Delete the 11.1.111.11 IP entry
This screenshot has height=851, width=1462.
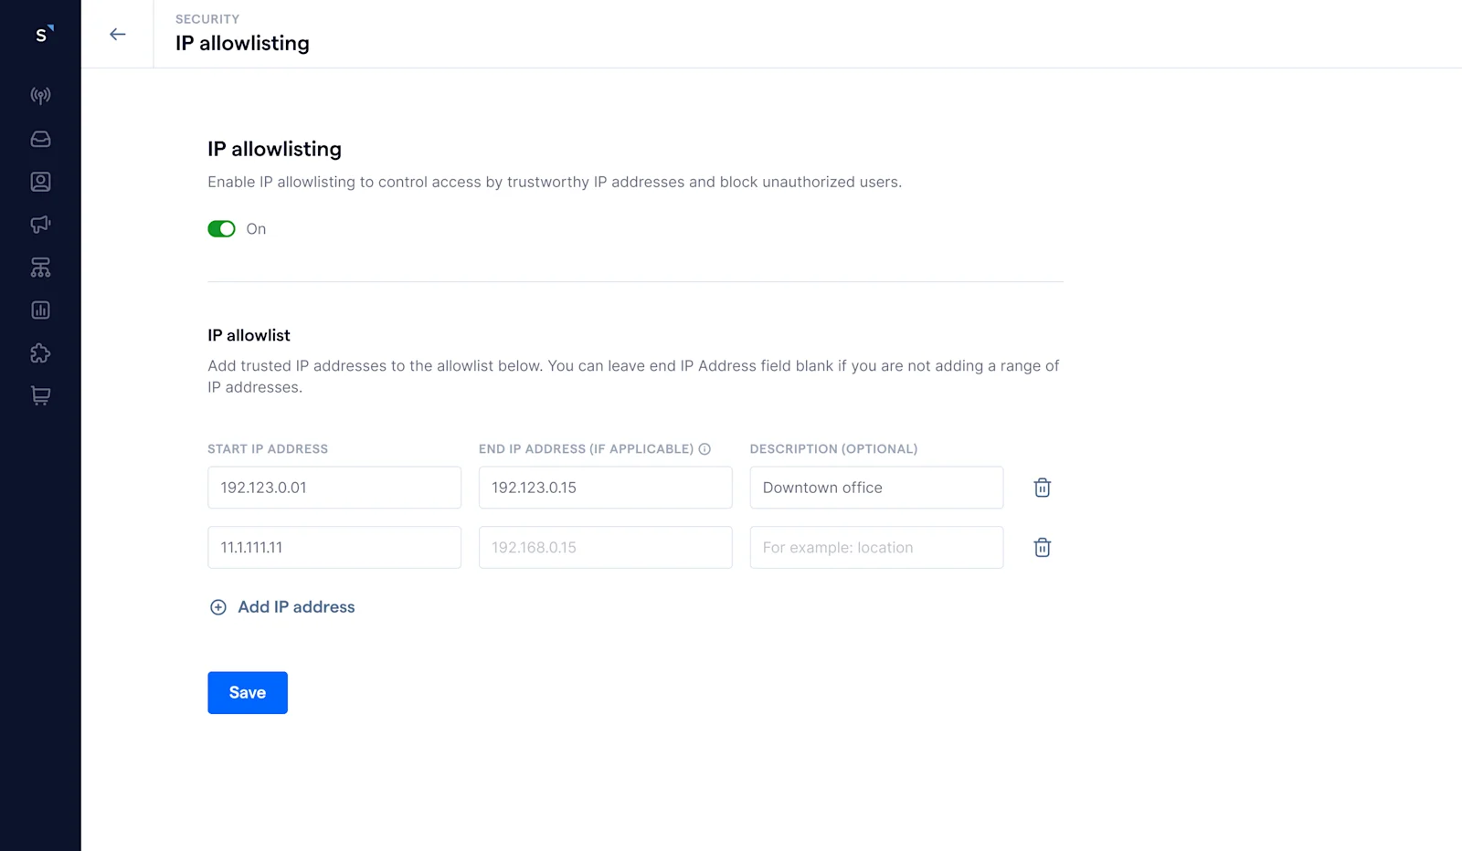[1042, 547]
